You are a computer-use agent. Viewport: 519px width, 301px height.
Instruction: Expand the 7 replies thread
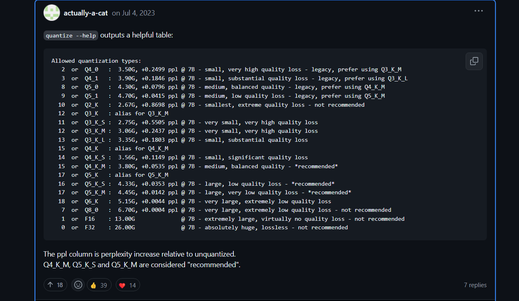tap(475, 285)
